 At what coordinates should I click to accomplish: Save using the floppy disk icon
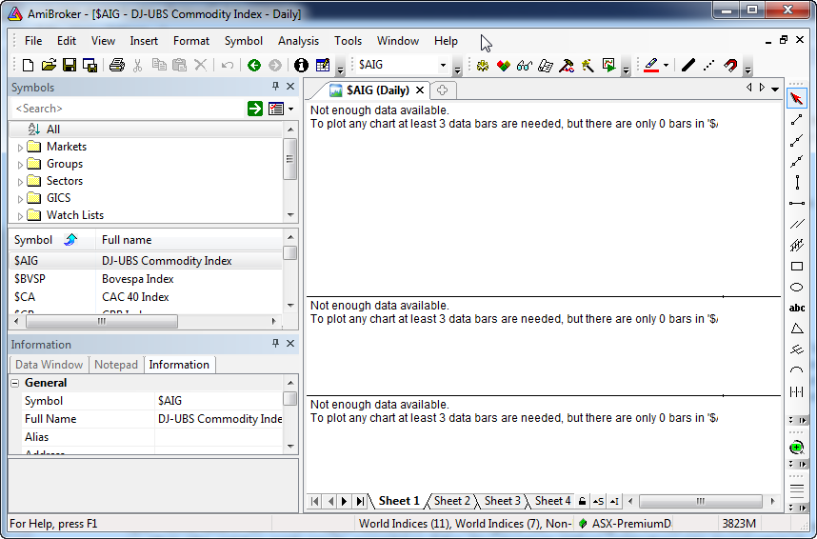[x=70, y=65]
